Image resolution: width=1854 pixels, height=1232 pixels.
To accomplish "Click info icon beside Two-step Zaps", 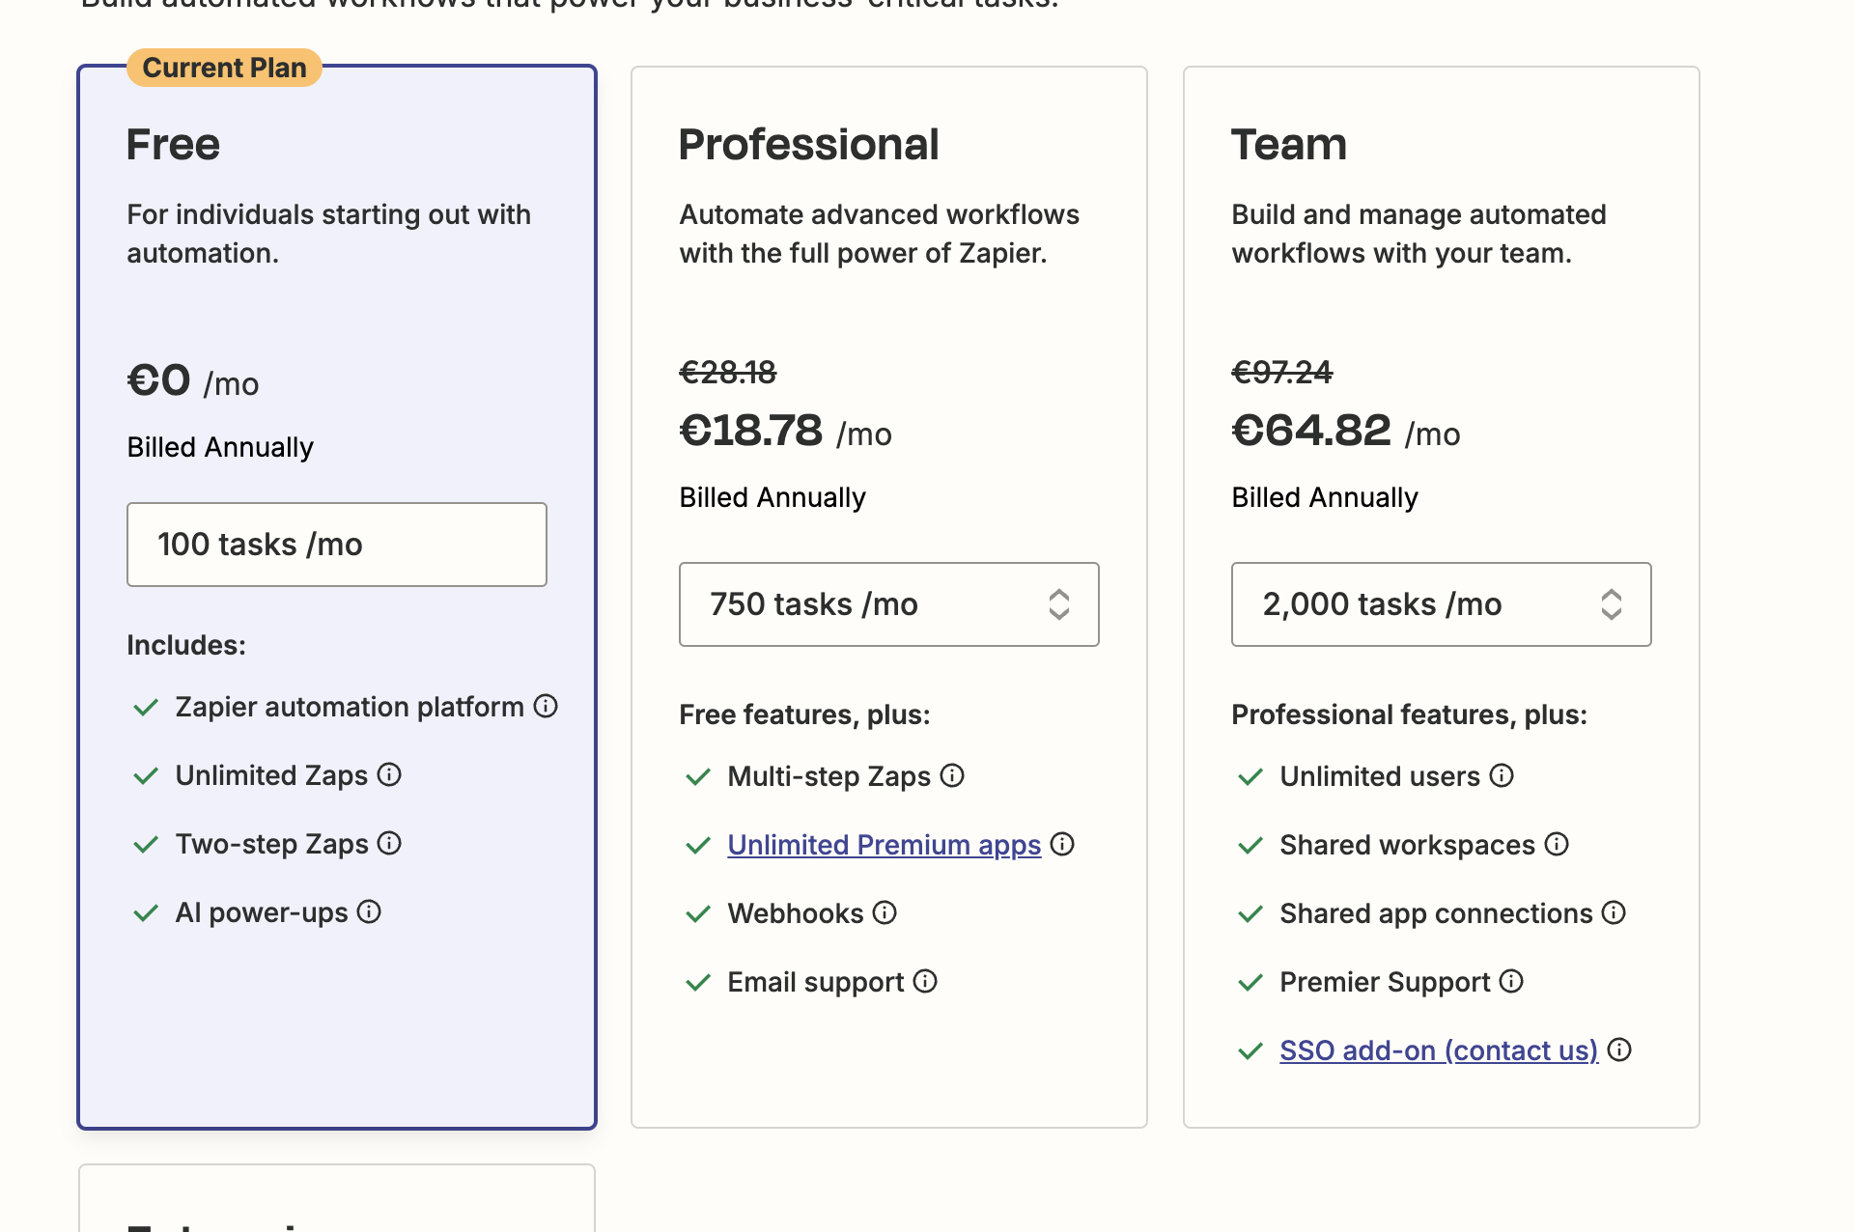I will [x=389, y=844].
